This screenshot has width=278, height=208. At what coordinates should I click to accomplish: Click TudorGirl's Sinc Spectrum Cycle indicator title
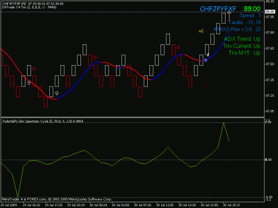point(43,121)
